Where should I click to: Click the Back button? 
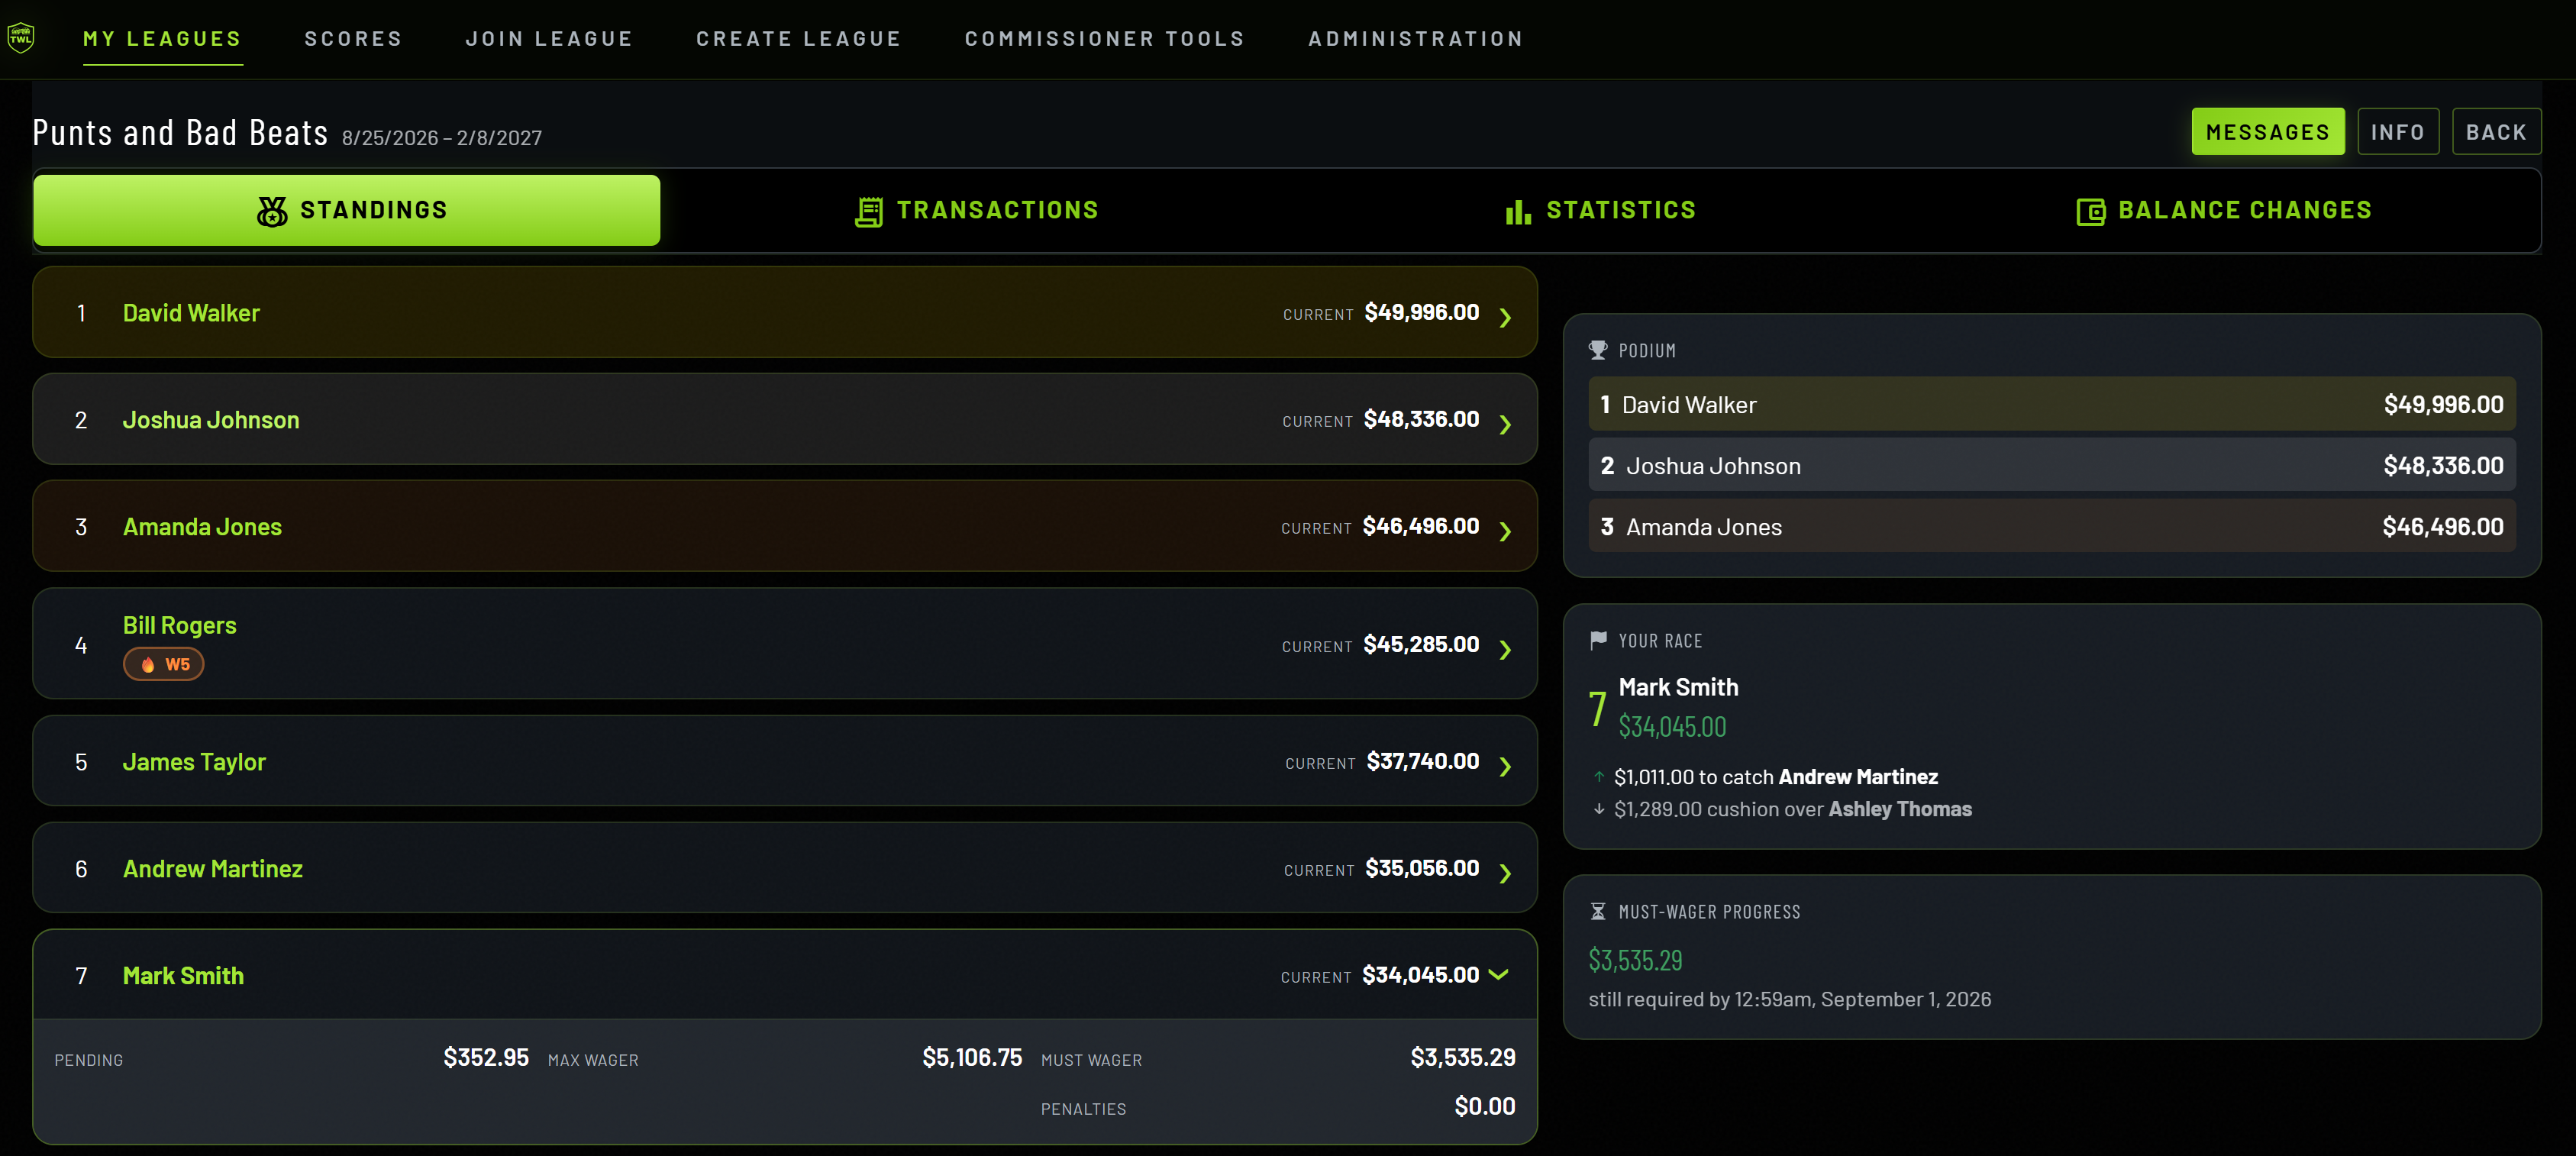point(2496,132)
